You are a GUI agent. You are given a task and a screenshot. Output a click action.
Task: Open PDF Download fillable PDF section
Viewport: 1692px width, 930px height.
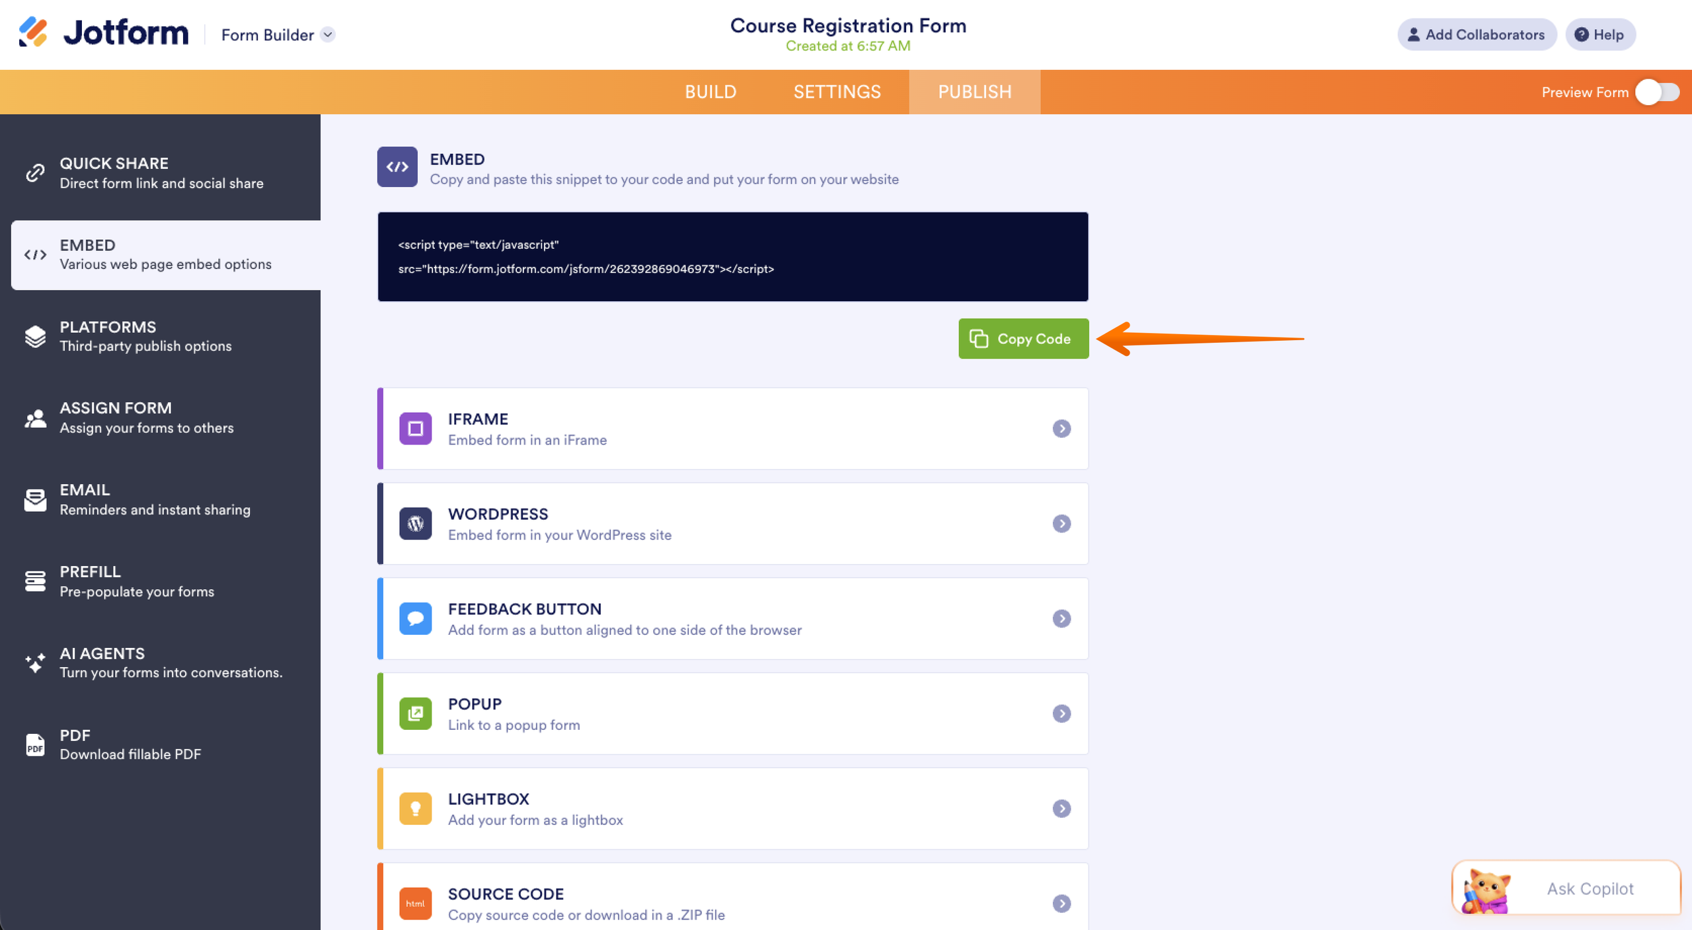(x=161, y=745)
